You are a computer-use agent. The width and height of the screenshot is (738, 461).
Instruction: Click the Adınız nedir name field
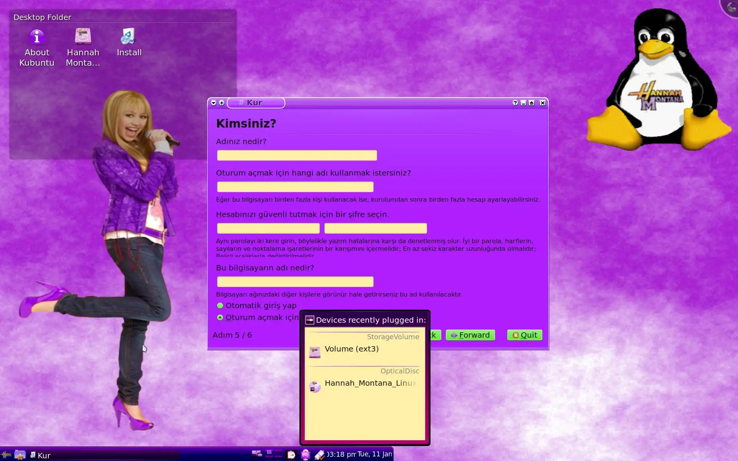pos(297,155)
